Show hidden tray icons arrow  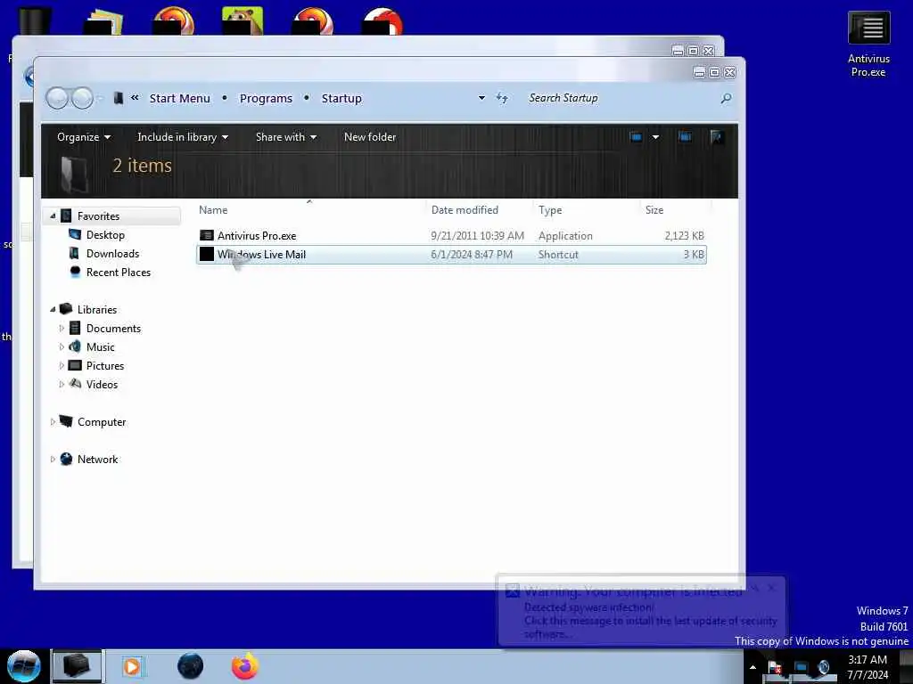pos(753,667)
